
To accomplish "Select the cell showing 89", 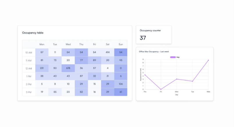I will coord(94,60).
